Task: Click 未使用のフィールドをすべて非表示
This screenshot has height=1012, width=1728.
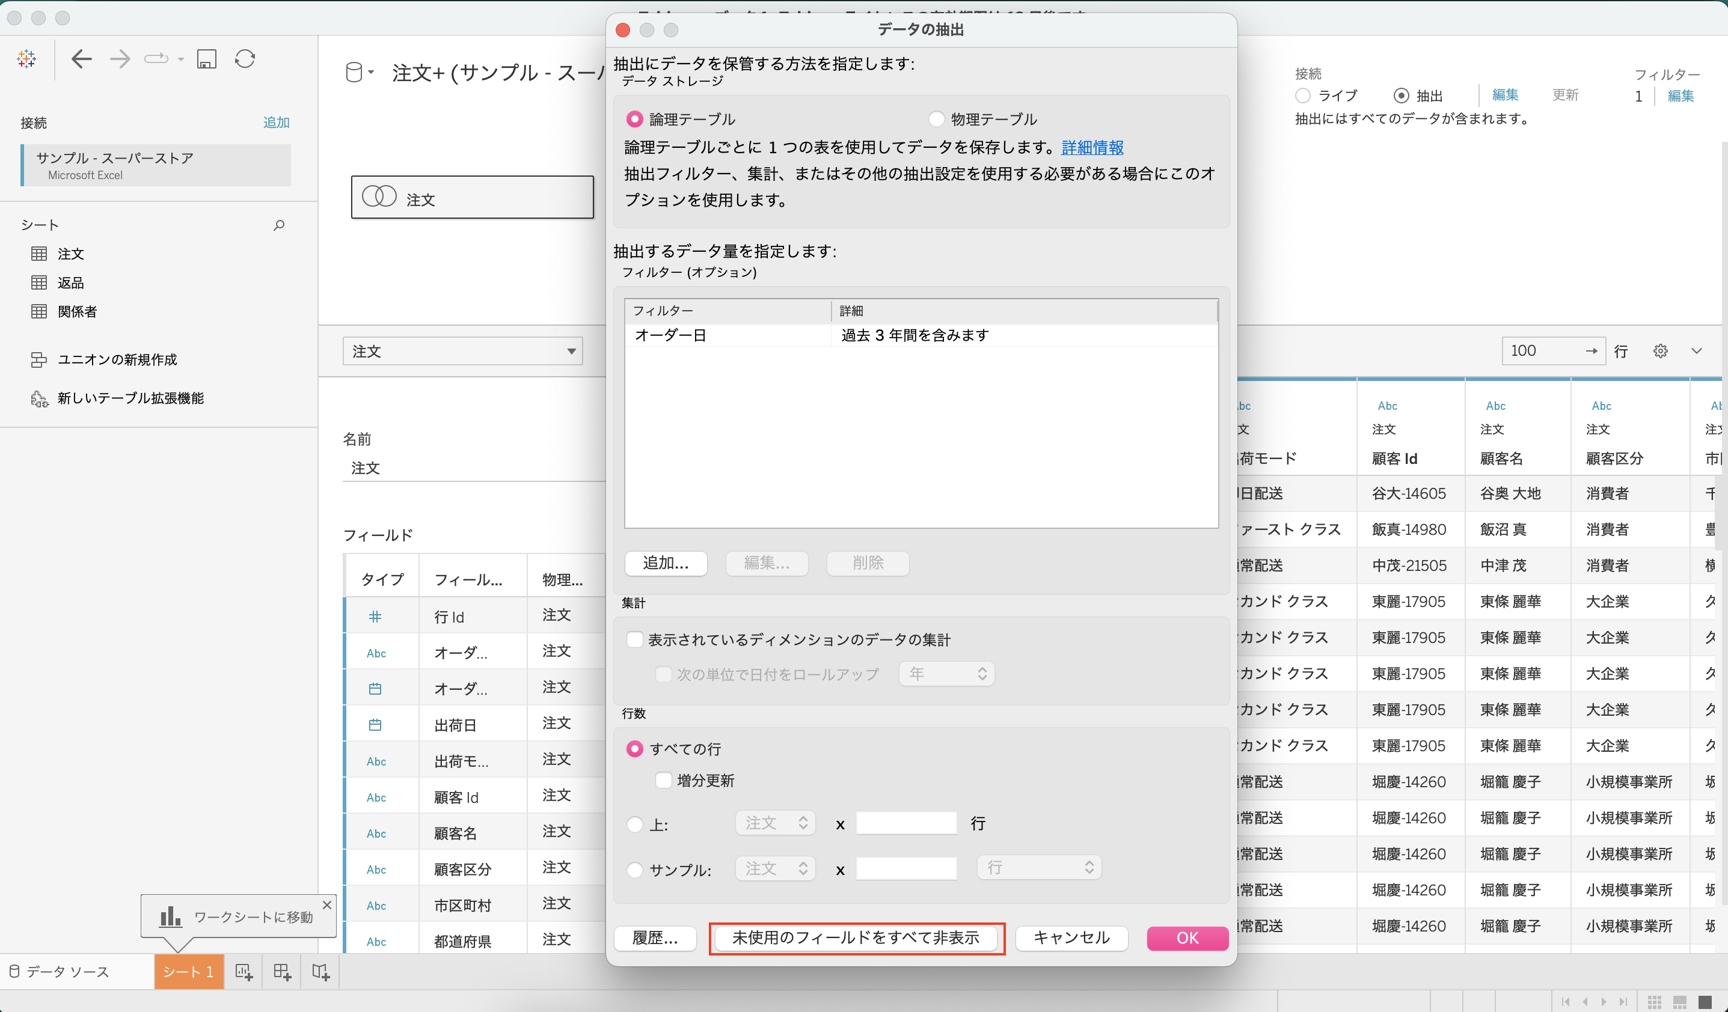Action: pyautogui.click(x=857, y=938)
